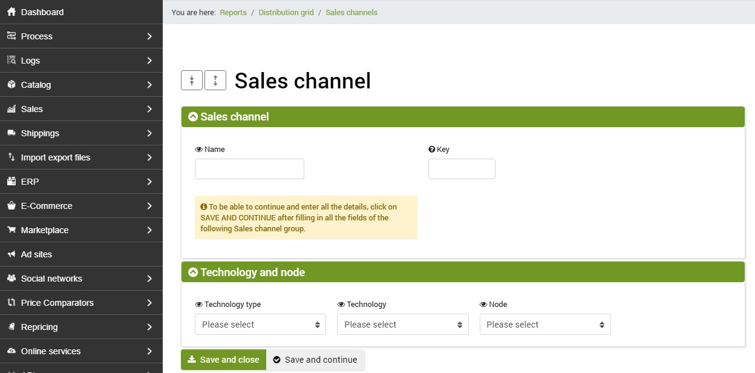
Task: Click the help question icon beside Key
Action: pyautogui.click(x=432, y=150)
